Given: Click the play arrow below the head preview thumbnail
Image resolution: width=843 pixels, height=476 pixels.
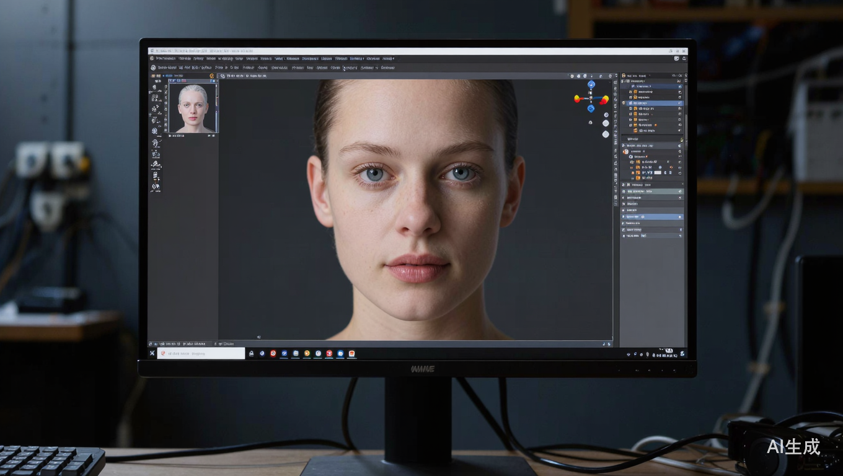Looking at the screenshot, I should (170, 135).
